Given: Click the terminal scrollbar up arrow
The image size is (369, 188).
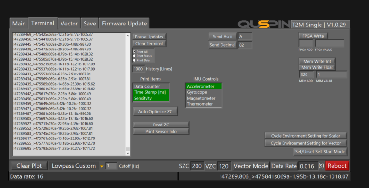Looking at the screenshot, I should 128,36.
